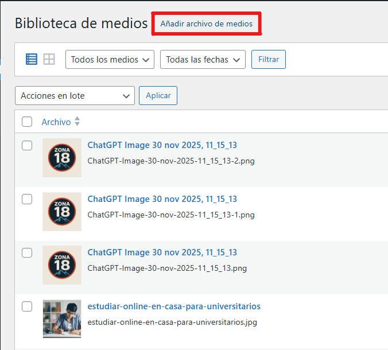Select the checkbox for estudiar-online-en-casa-para-universitarios
The width and height of the screenshot is (388, 350).
tap(27, 306)
